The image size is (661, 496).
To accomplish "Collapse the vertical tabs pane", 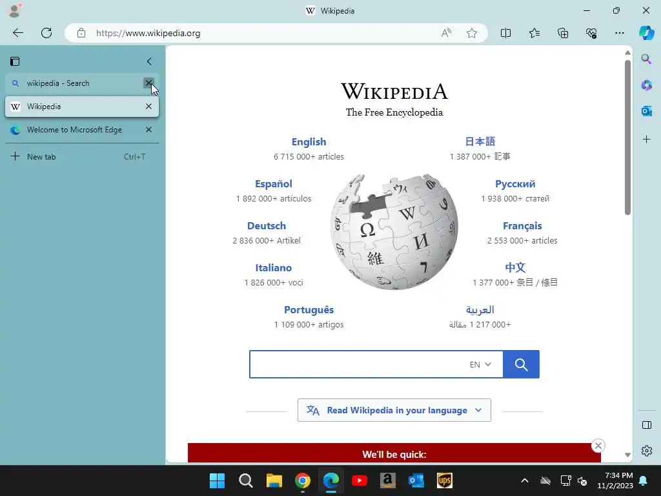I will click(x=149, y=61).
